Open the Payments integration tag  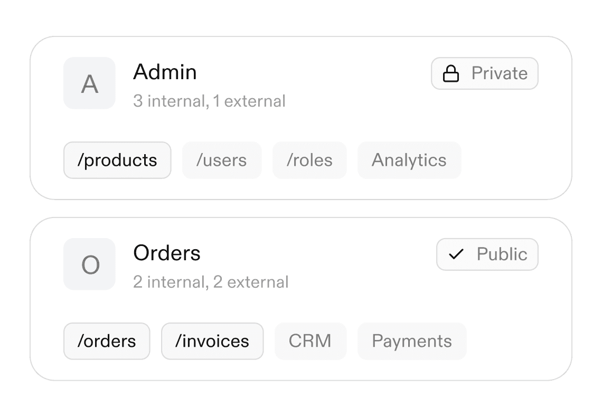tap(412, 341)
